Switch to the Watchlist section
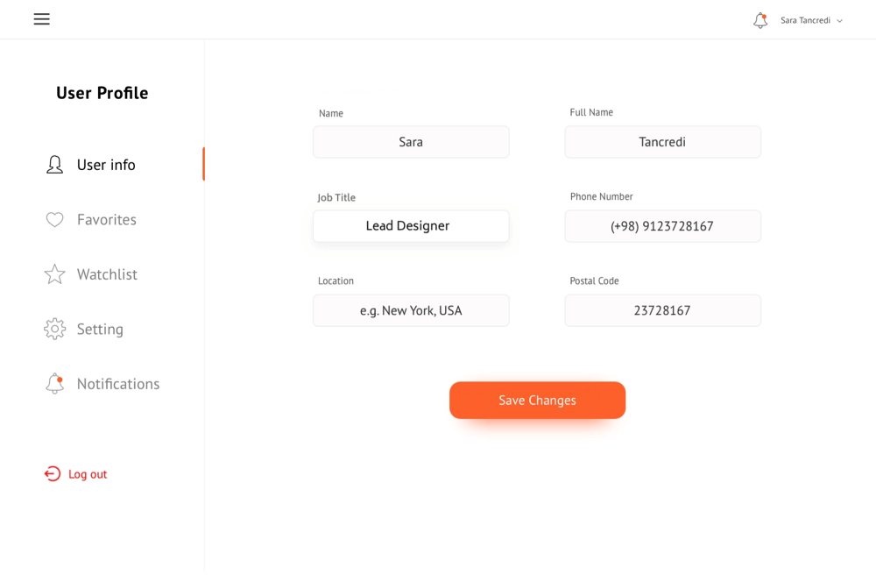The width and height of the screenshot is (876, 575). (x=107, y=274)
